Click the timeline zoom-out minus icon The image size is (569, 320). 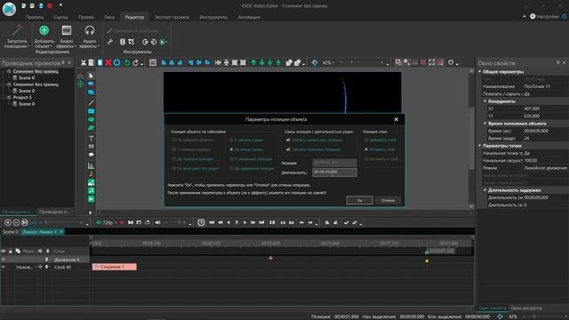tap(16, 222)
